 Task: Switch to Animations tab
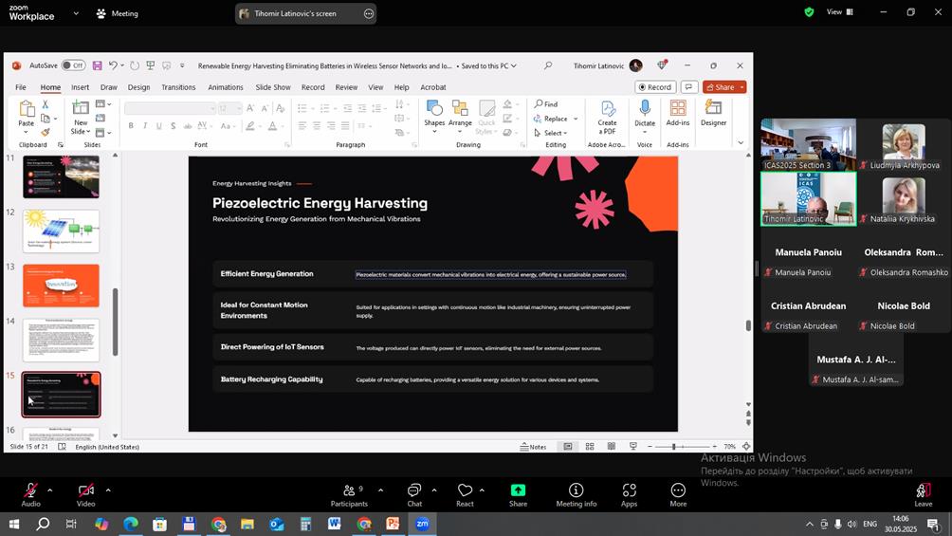click(x=226, y=87)
